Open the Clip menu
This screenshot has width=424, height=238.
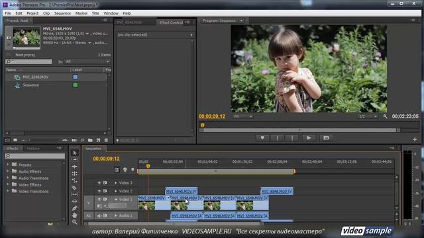pyautogui.click(x=46, y=13)
